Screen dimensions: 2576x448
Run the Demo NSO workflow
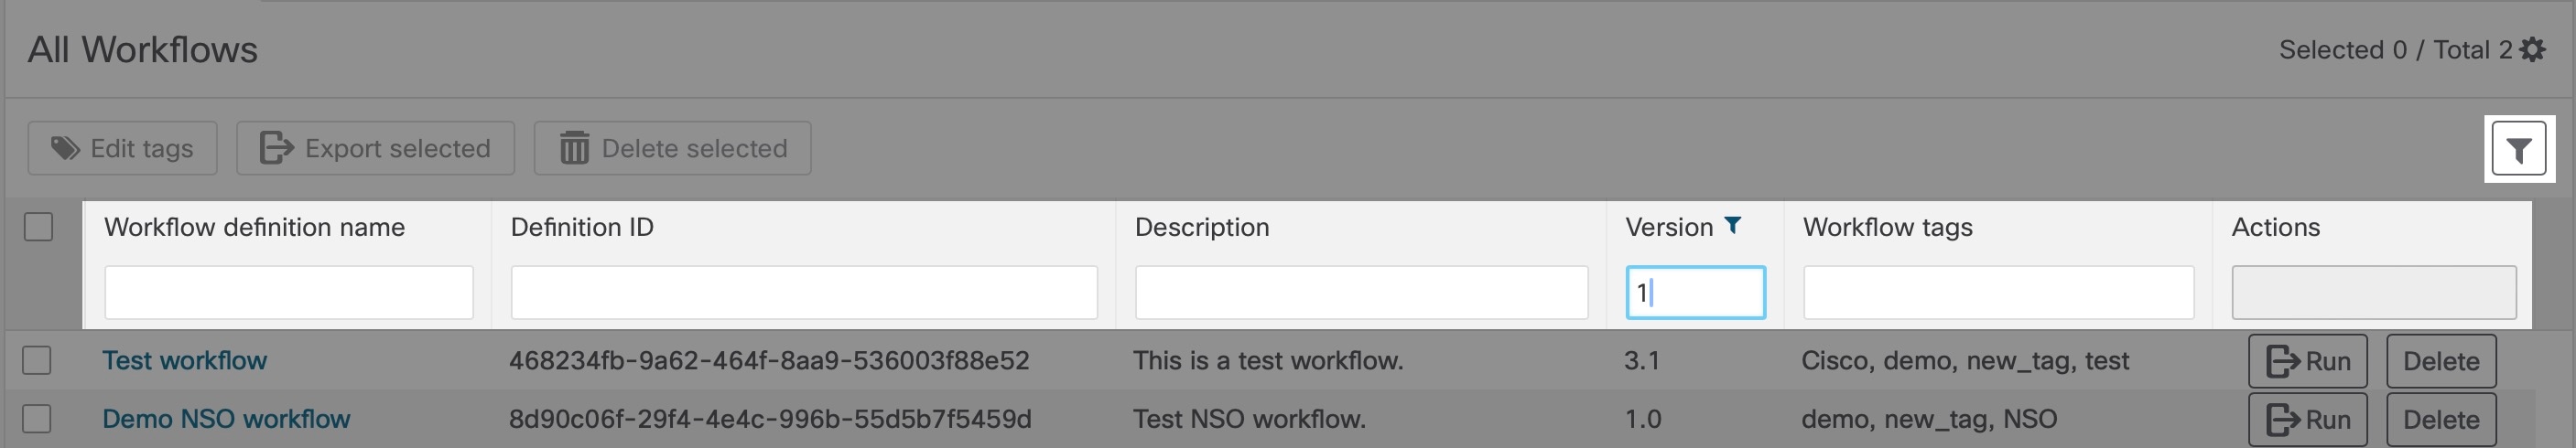click(2307, 420)
